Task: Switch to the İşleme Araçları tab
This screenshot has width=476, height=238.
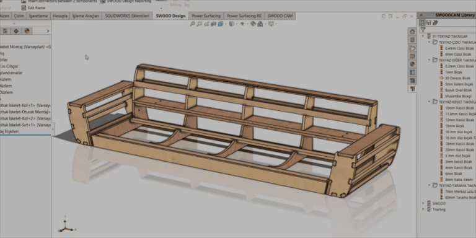Action: tap(86, 15)
